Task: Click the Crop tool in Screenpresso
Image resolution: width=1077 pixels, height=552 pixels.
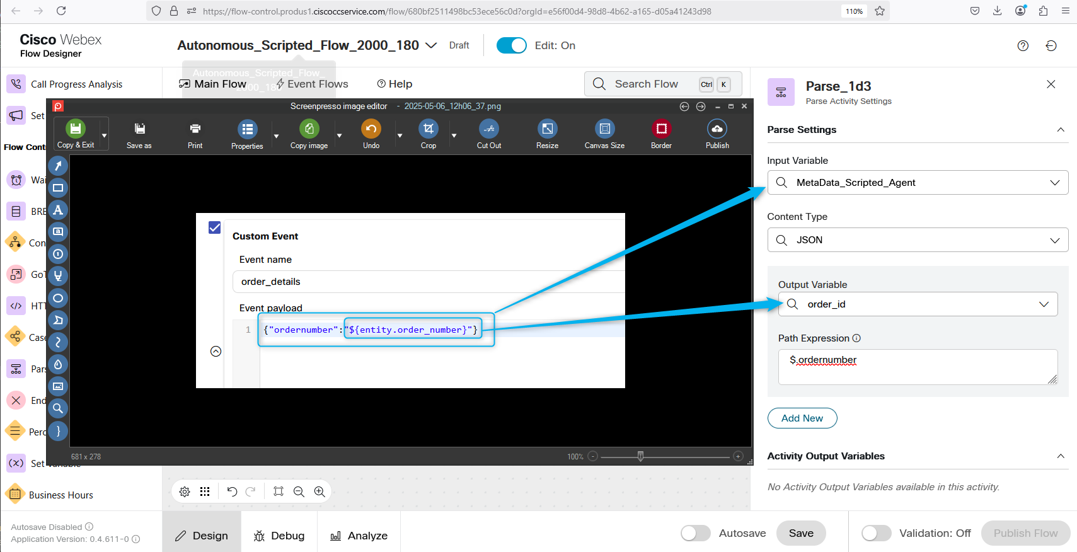Action: click(428, 129)
